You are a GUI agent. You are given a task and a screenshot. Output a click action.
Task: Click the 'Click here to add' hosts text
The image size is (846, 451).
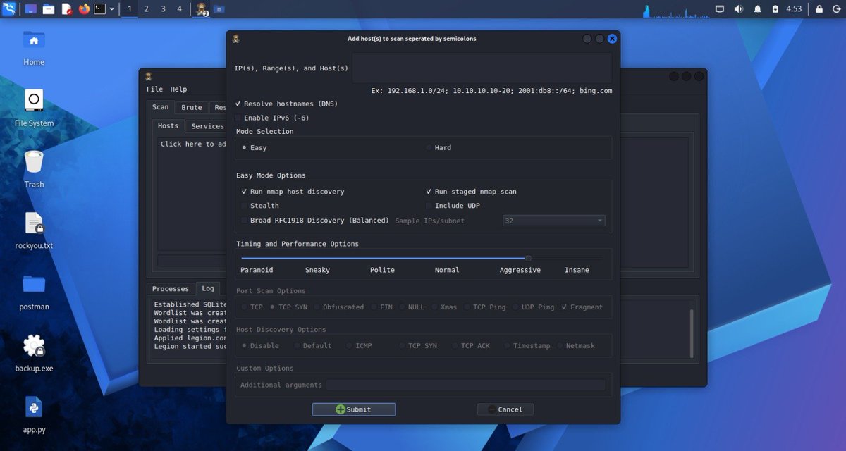pyautogui.click(x=193, y=144)
